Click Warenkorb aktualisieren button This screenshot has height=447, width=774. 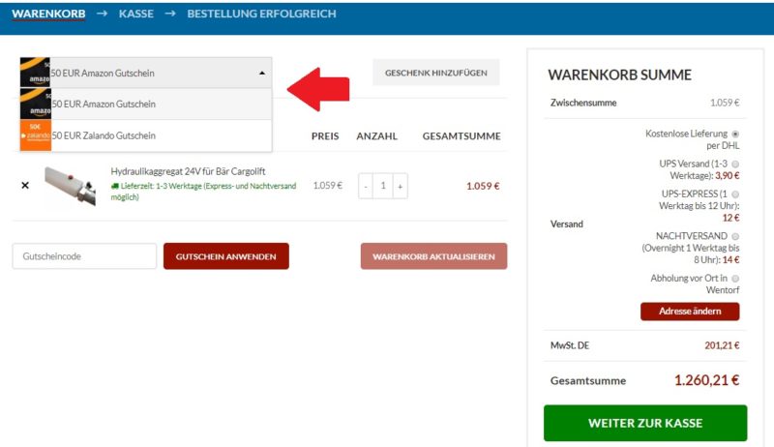pos(433,256)
